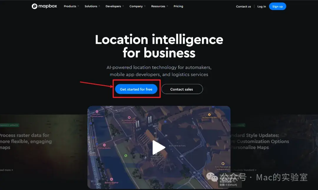This screenshot has height=190, width=318.
Task: Select the yellow Les Deux Colombes map marker
Action: 209,114
